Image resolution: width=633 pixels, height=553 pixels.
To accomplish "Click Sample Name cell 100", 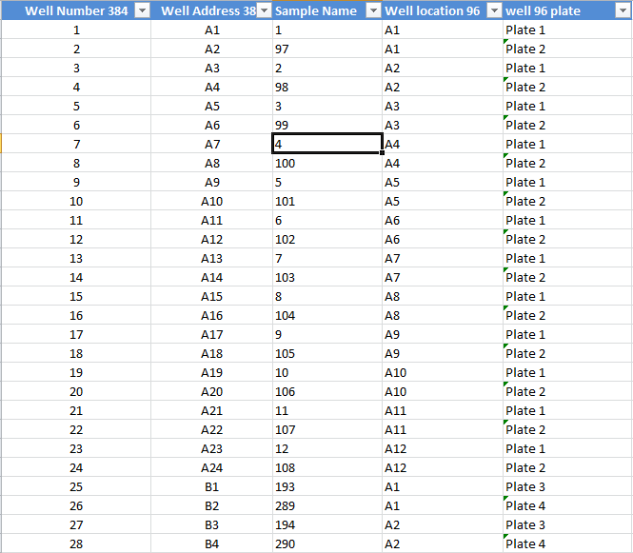I will 327,163.
